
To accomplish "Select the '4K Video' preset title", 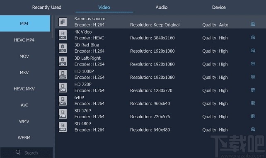I will [83, 32].
